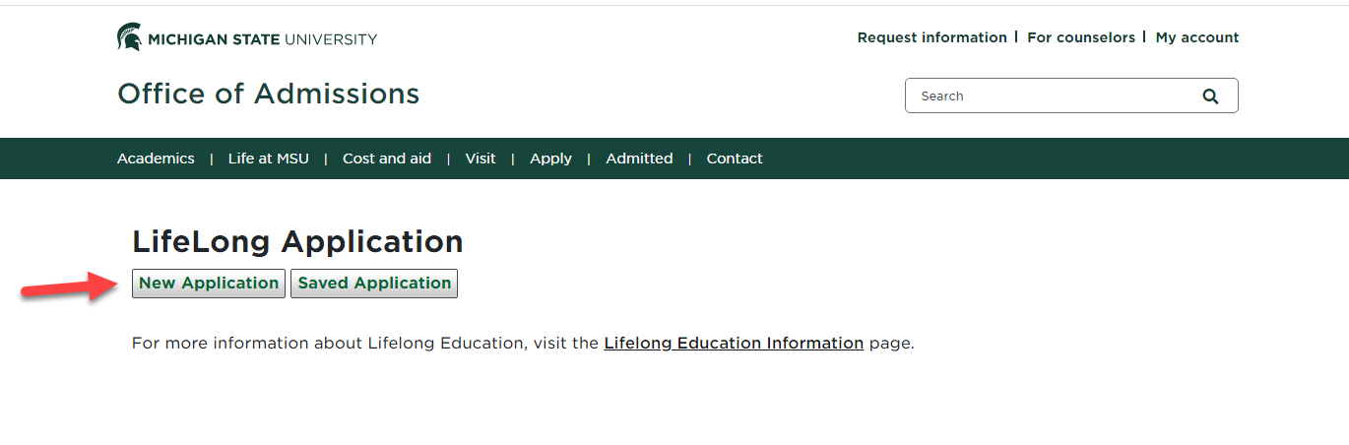The image size is (1349, 445).
Task: Go to Office of Admissions home title
Action: point(268,94)
